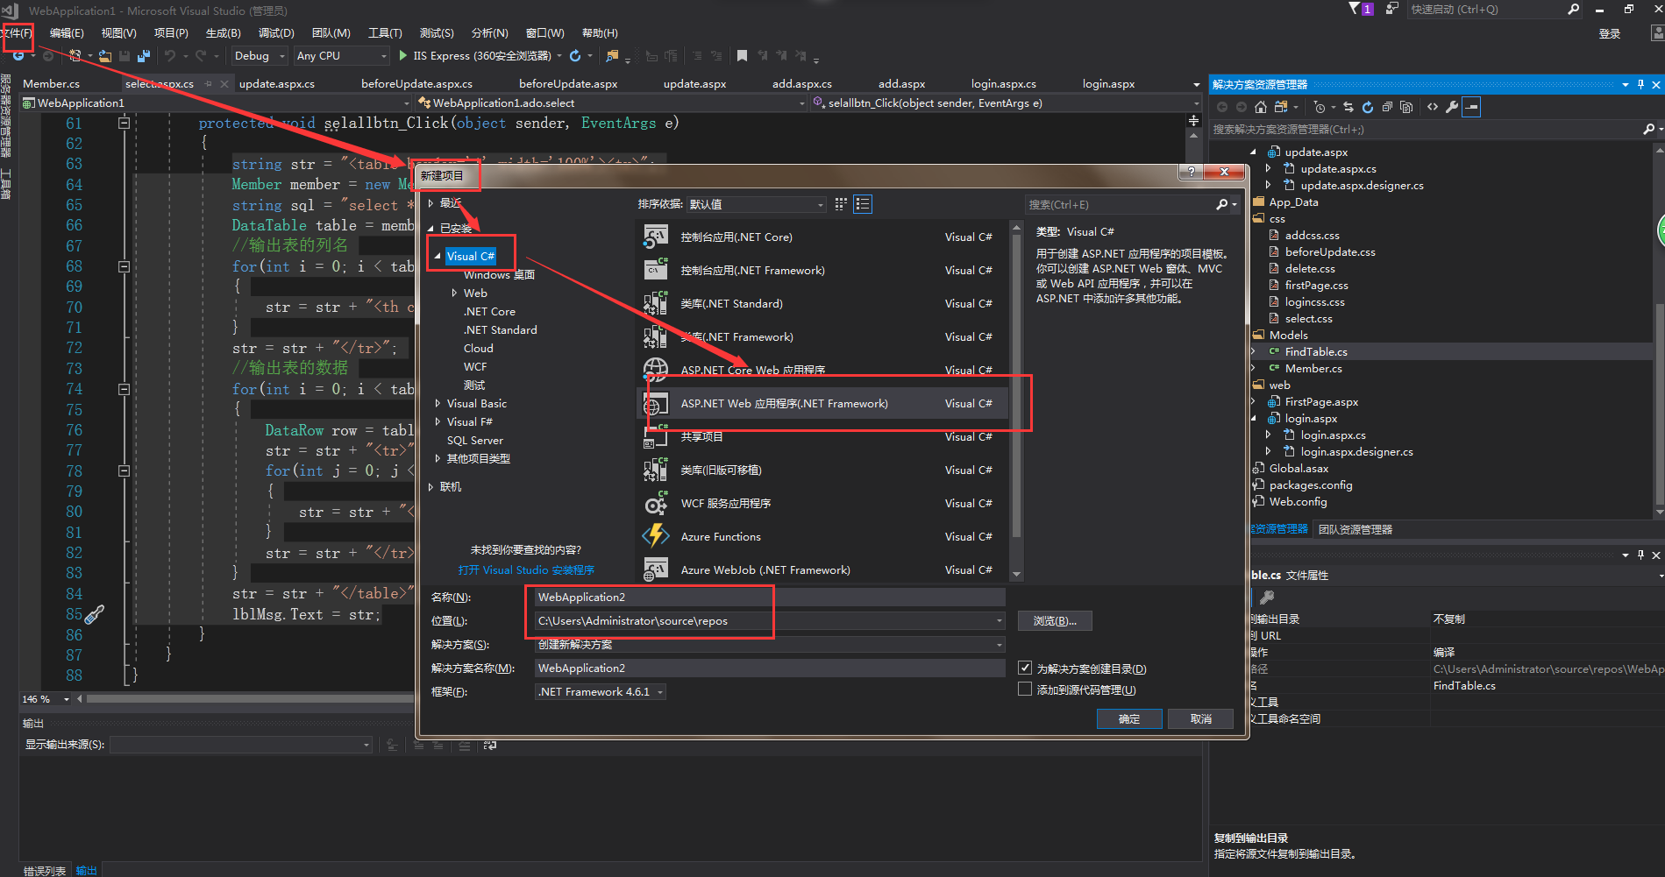Click the Preview Selected Items icon
Viewport: 1665px width, 877px height.
click(1472, 107)
